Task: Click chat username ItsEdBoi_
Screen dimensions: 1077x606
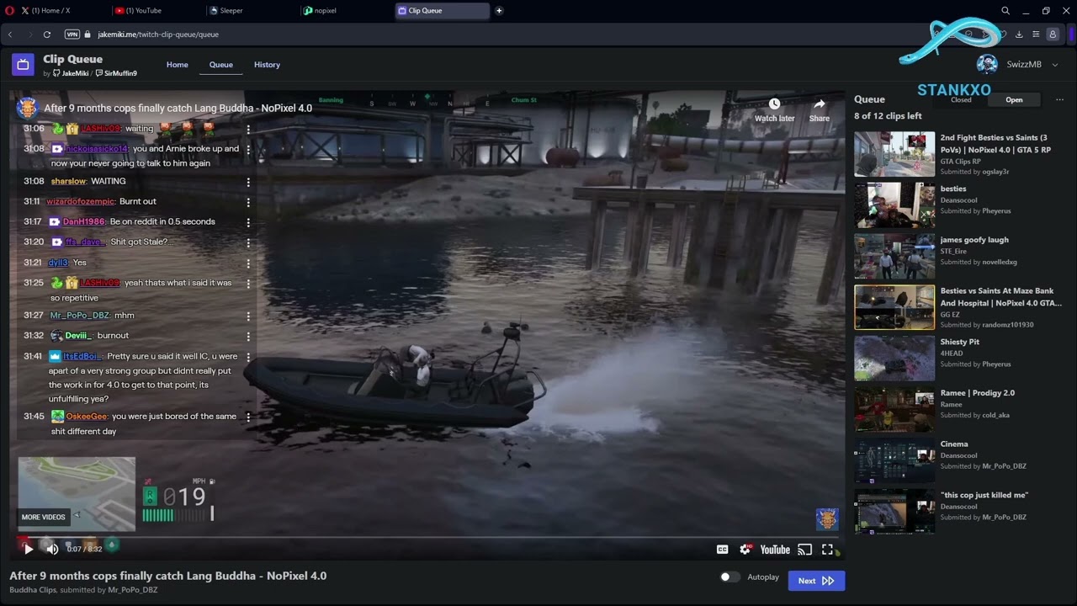Action: click(82, 356)
